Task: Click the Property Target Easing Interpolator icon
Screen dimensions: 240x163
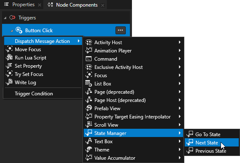Action: [x=89, y=117]
